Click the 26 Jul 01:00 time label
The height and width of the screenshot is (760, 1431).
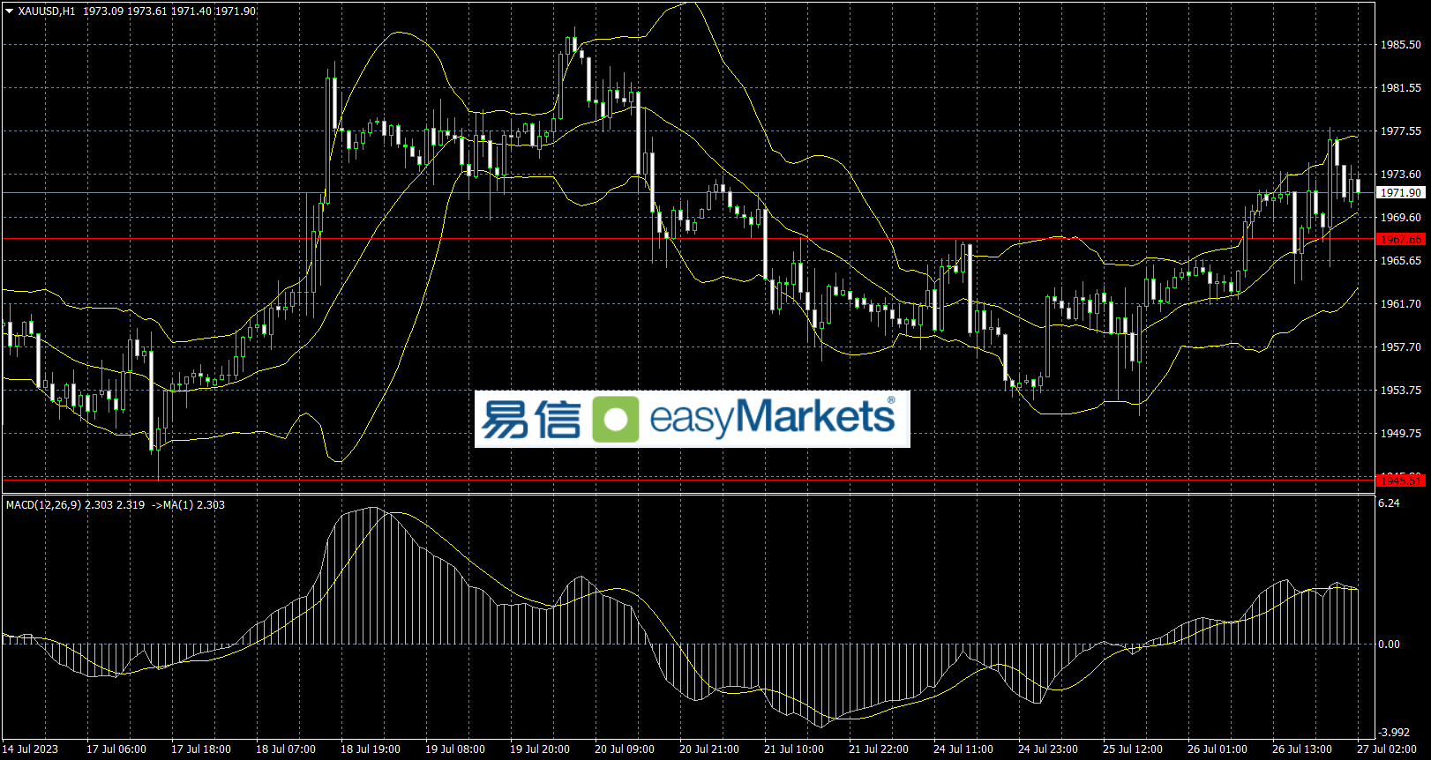pos(1217,749)
